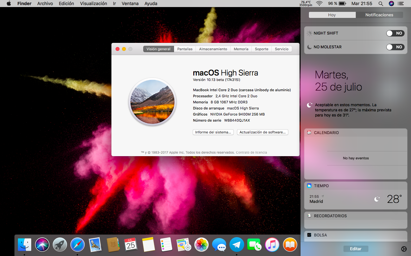Viewport: 411px width, 256px height.
Task: Switch to the Almacenamiento tab
Action: [213, 49]
